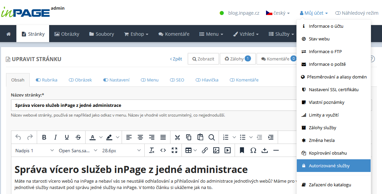Select Autorizované služby from account menu
Viewport: 382px width, 194px height.
coord(333,166)
